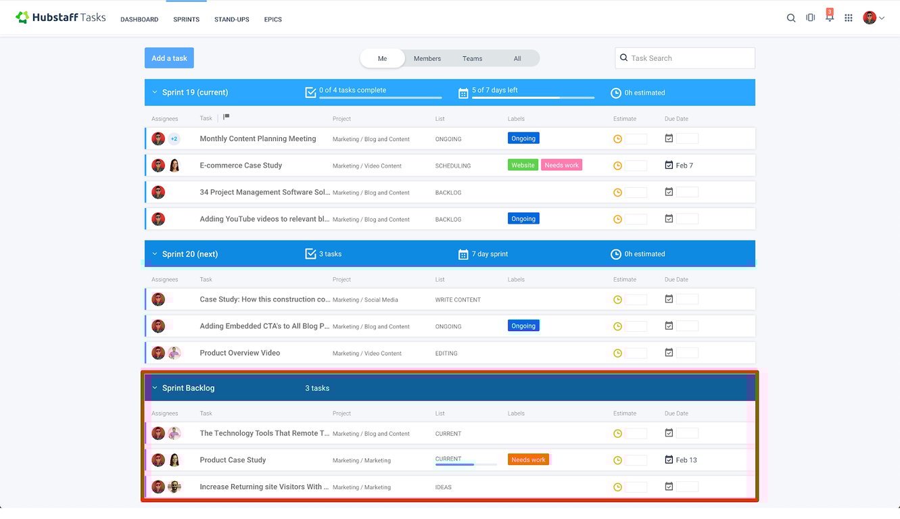Click the Add a task button

[169, 58]
